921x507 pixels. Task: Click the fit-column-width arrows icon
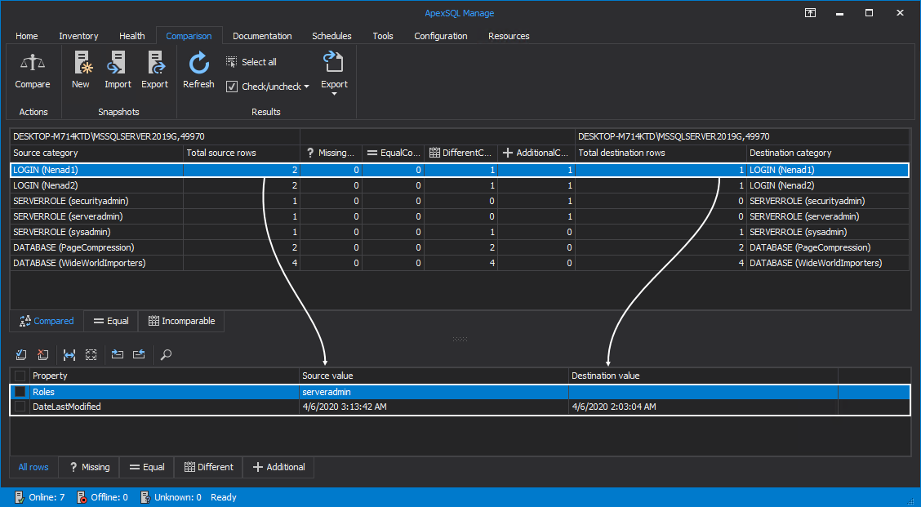click(x=69, y=354)
